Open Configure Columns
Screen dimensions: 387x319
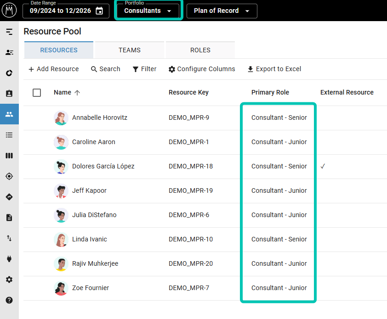point(202,69)
